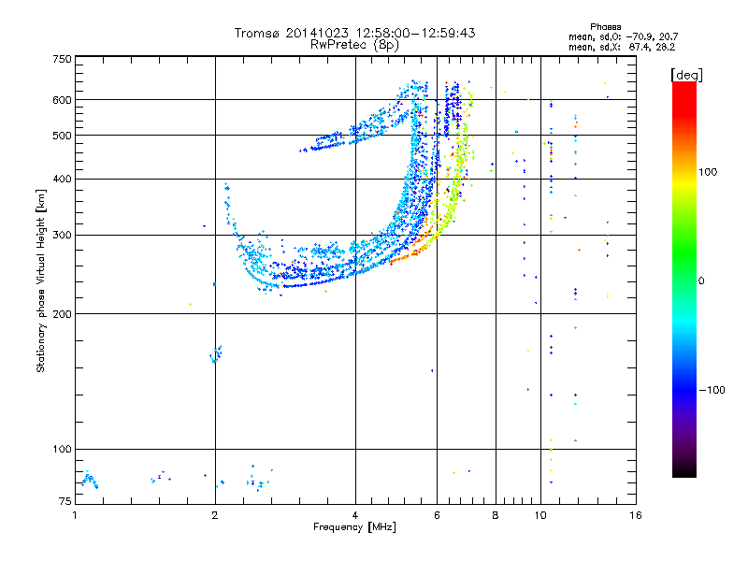
Task: Click the colorbar tick label '-100'
Action: click(712, 390)
